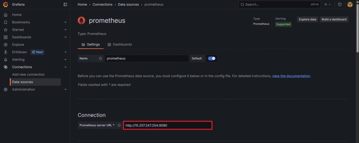
Task: Open the plus New dropdown in header
Action: coord(327,4)
